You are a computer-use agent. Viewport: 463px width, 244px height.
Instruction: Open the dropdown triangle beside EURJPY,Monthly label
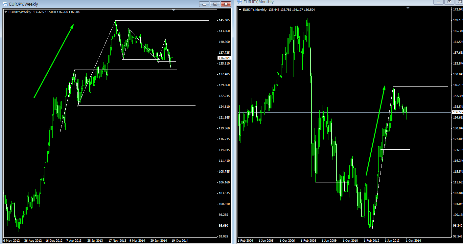click(240, 10)
